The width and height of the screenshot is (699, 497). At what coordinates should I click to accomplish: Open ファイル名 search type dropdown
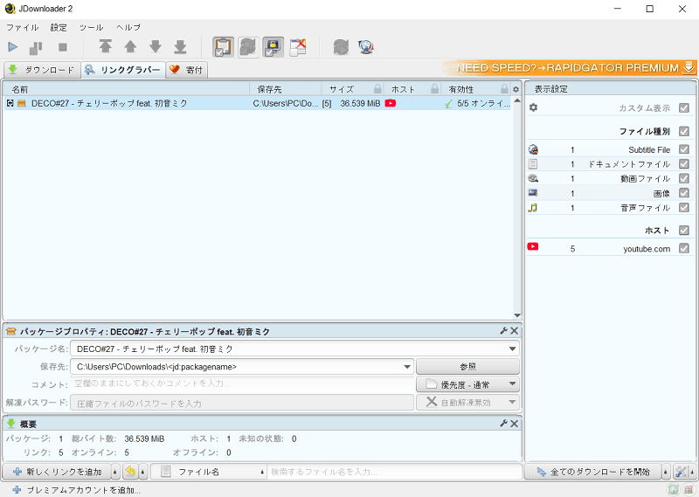(209, 472)
